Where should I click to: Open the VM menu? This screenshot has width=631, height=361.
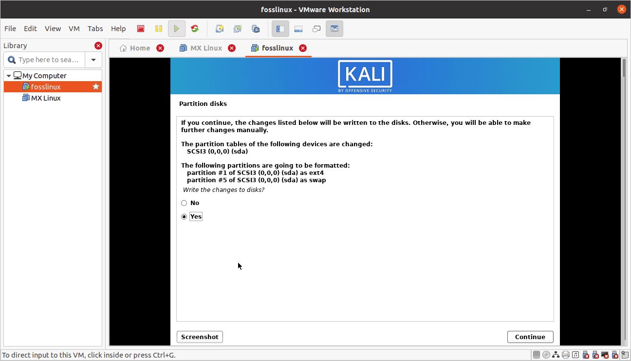74,29
